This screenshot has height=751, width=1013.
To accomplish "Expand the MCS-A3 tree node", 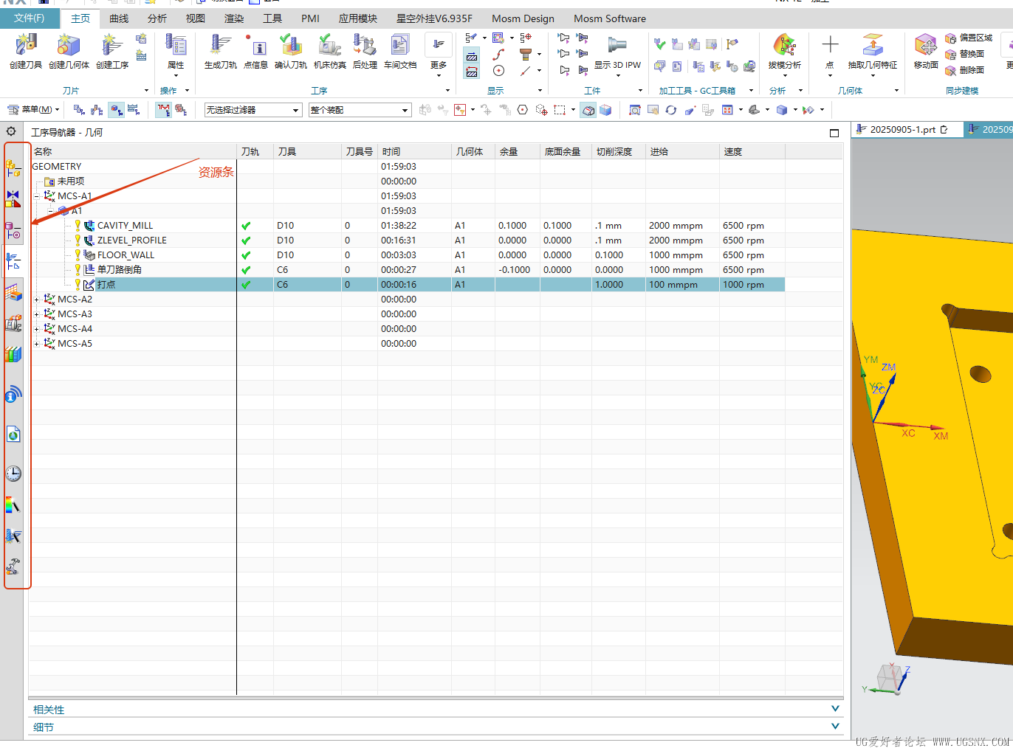I will pos(36,314).
